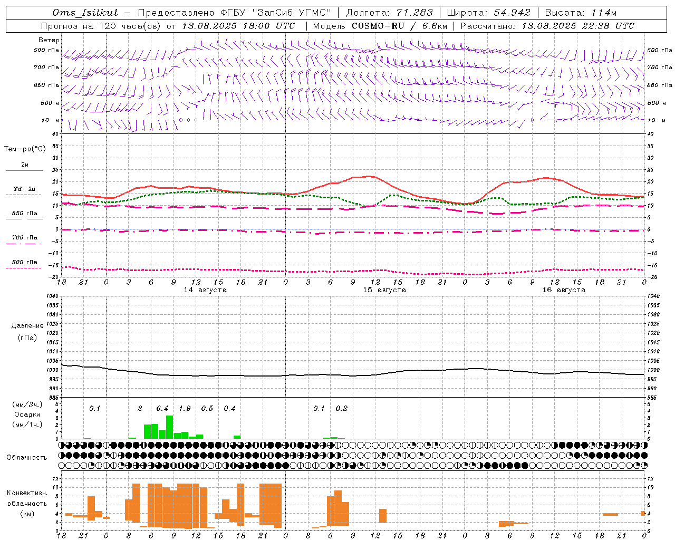Click the 6.4 precipitation total value
Screen dimensions: 675x540
click(162, 409)
